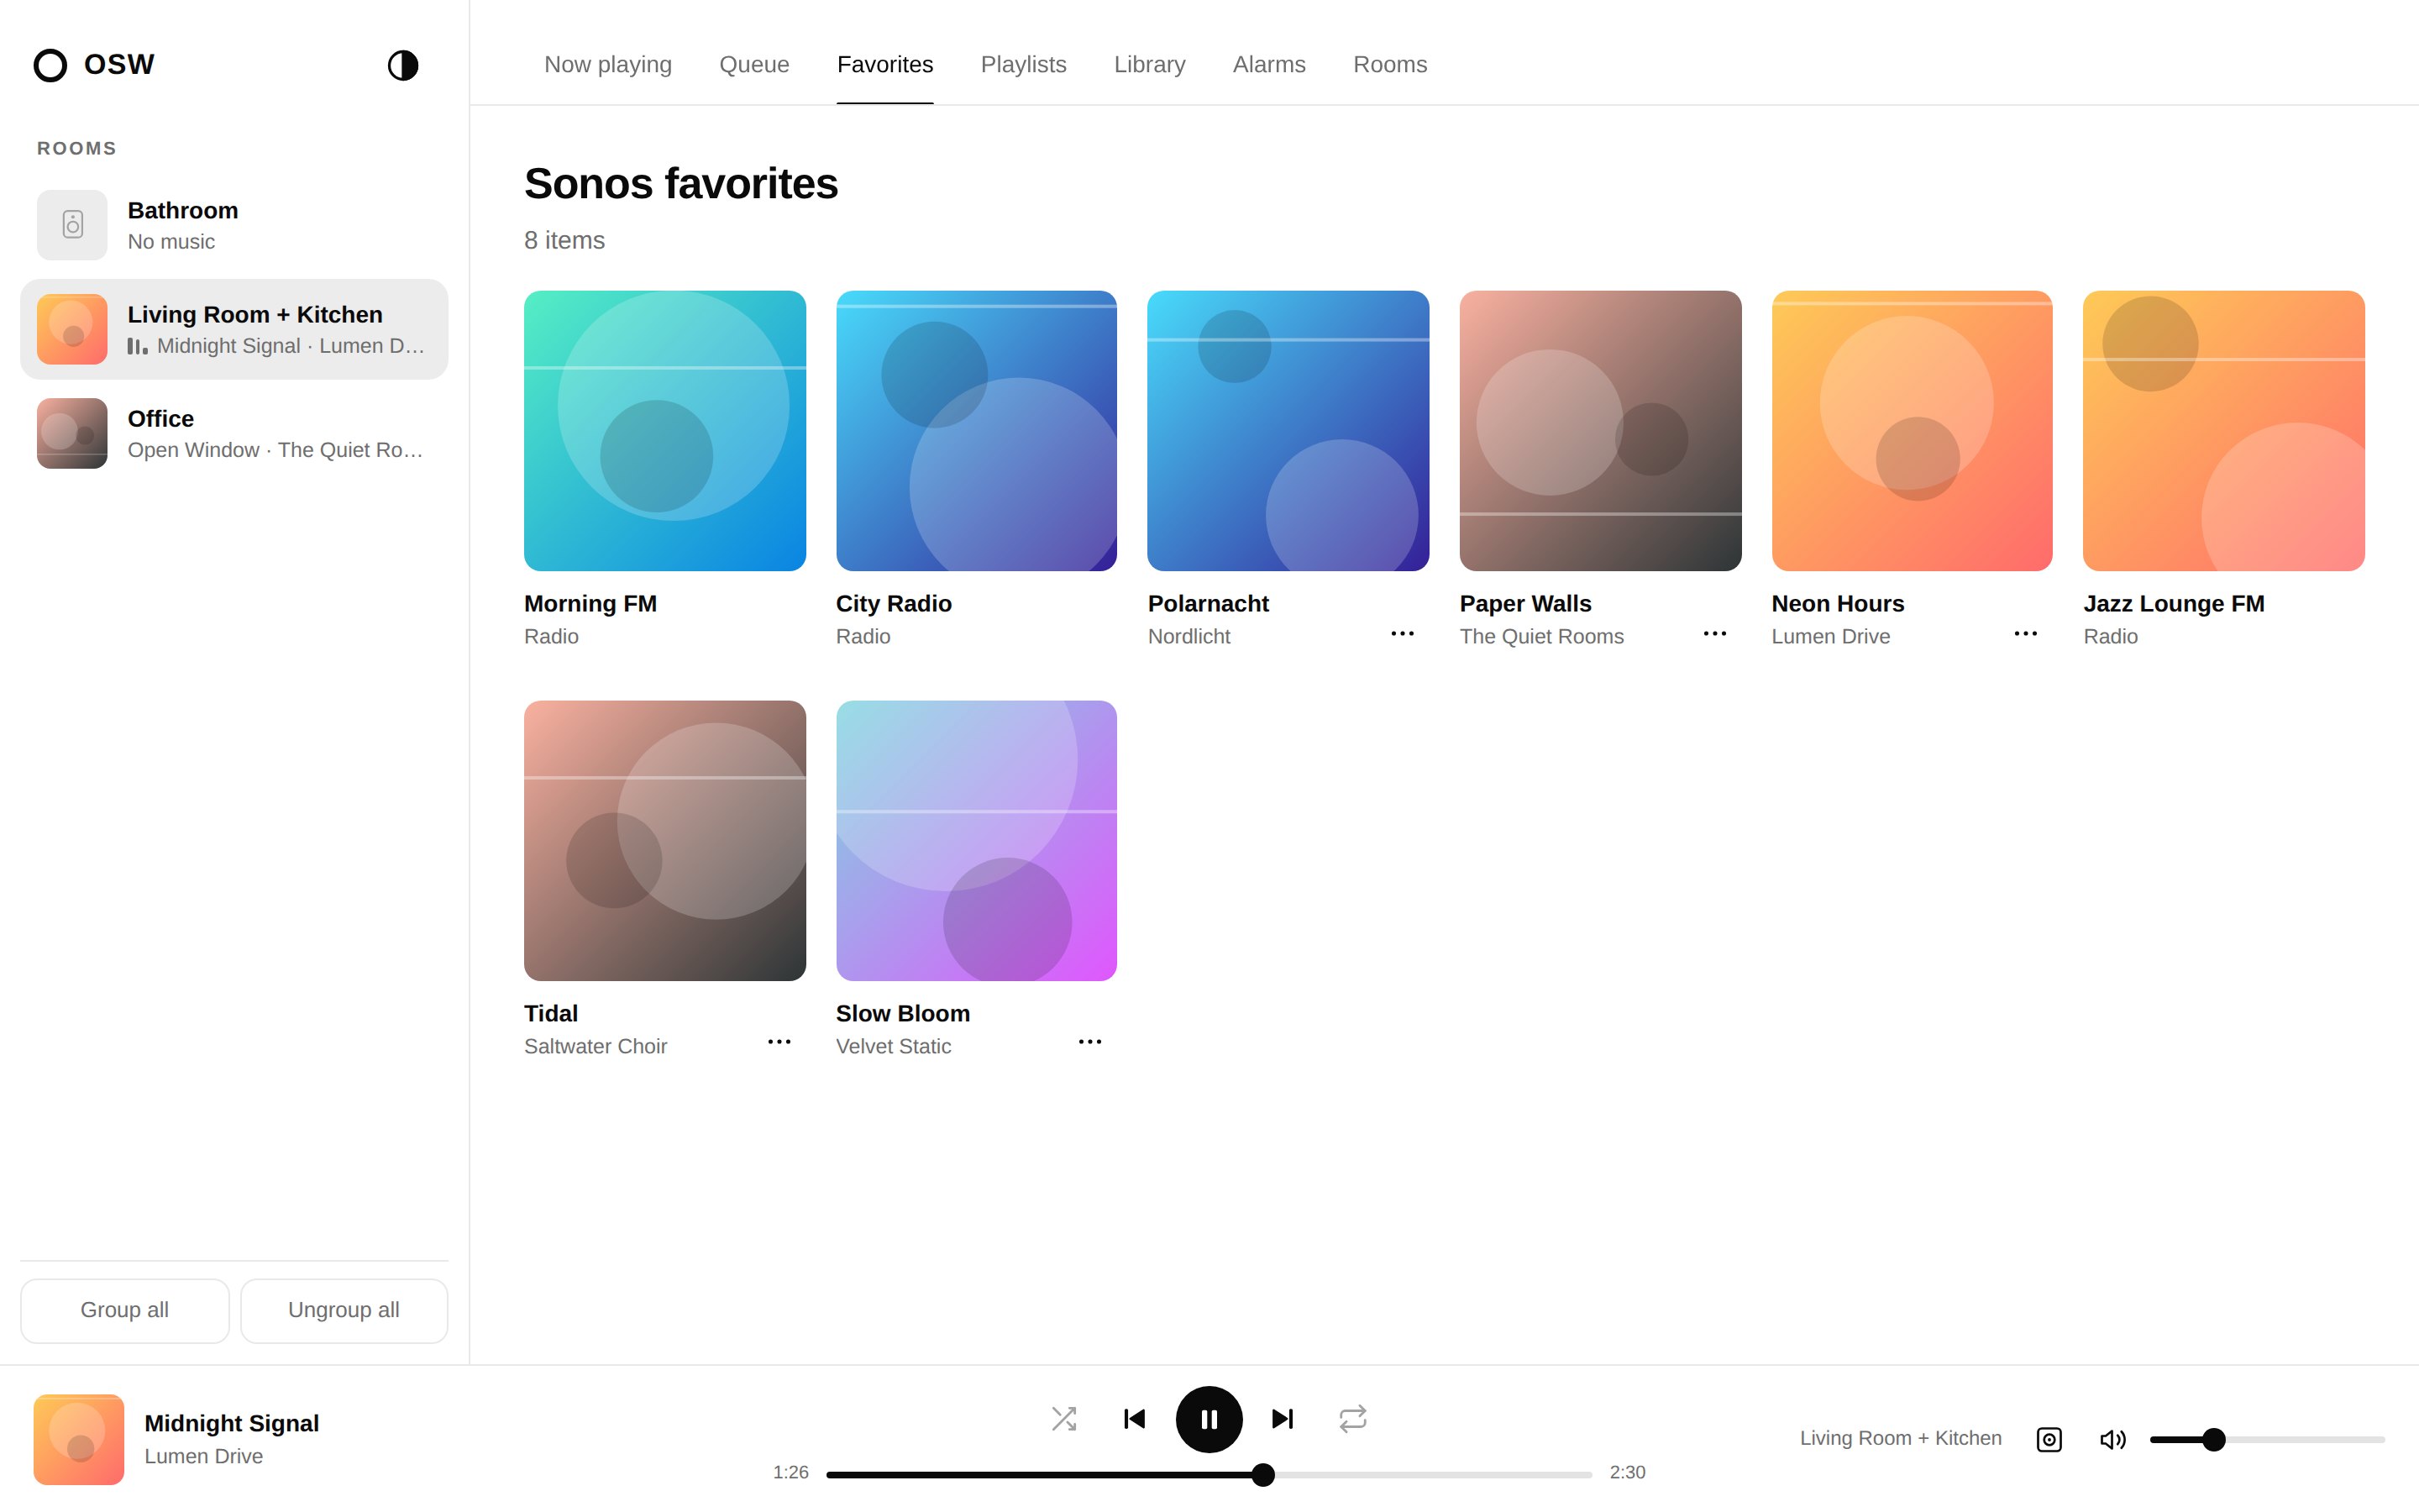The width and height of the screenshot is (2419, 1512).
Task: Open the Tidal album artwork
Action: [x=664, y=840]
